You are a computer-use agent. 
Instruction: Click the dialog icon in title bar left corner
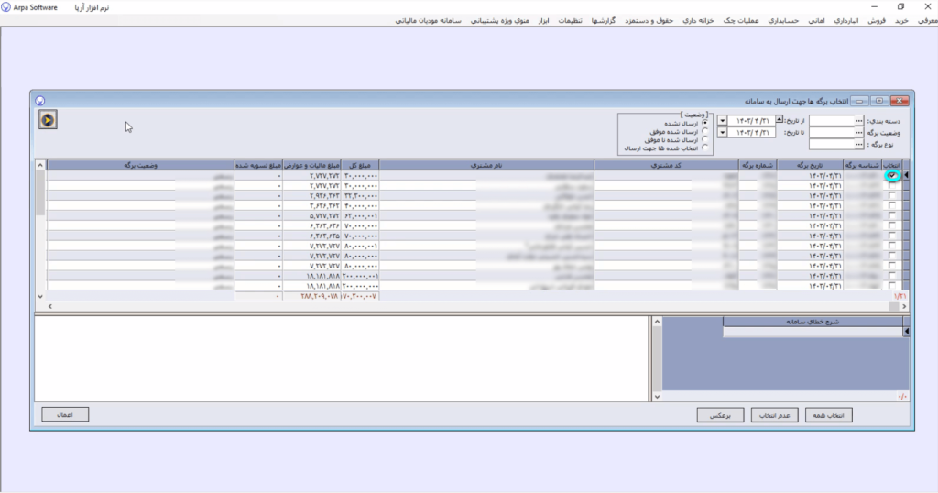pos(39,100)
